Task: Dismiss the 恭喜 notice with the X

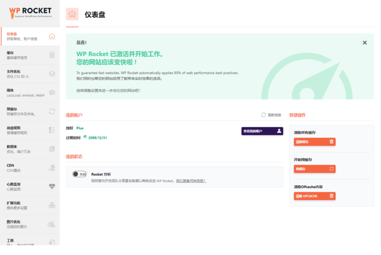Action: tap(365, 43)
